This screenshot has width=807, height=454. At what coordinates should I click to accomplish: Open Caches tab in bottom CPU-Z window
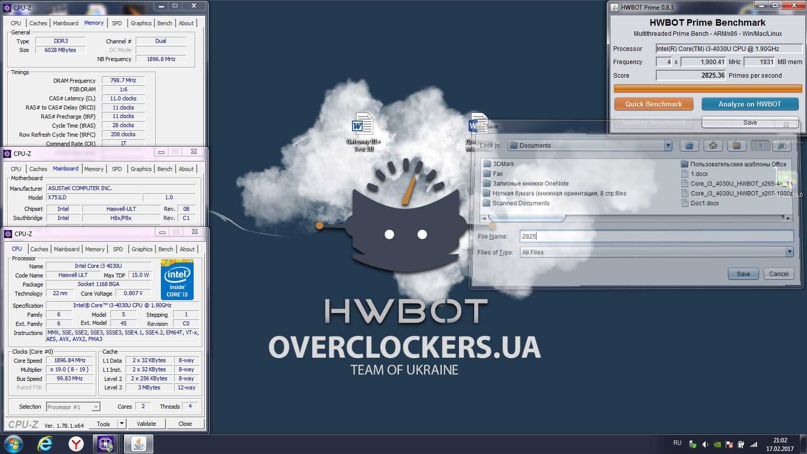tap(39, 249)
